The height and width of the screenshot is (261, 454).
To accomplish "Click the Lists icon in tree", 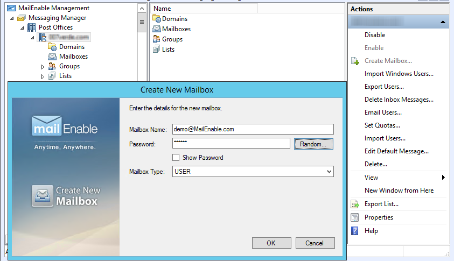I will tap(52, 76).
